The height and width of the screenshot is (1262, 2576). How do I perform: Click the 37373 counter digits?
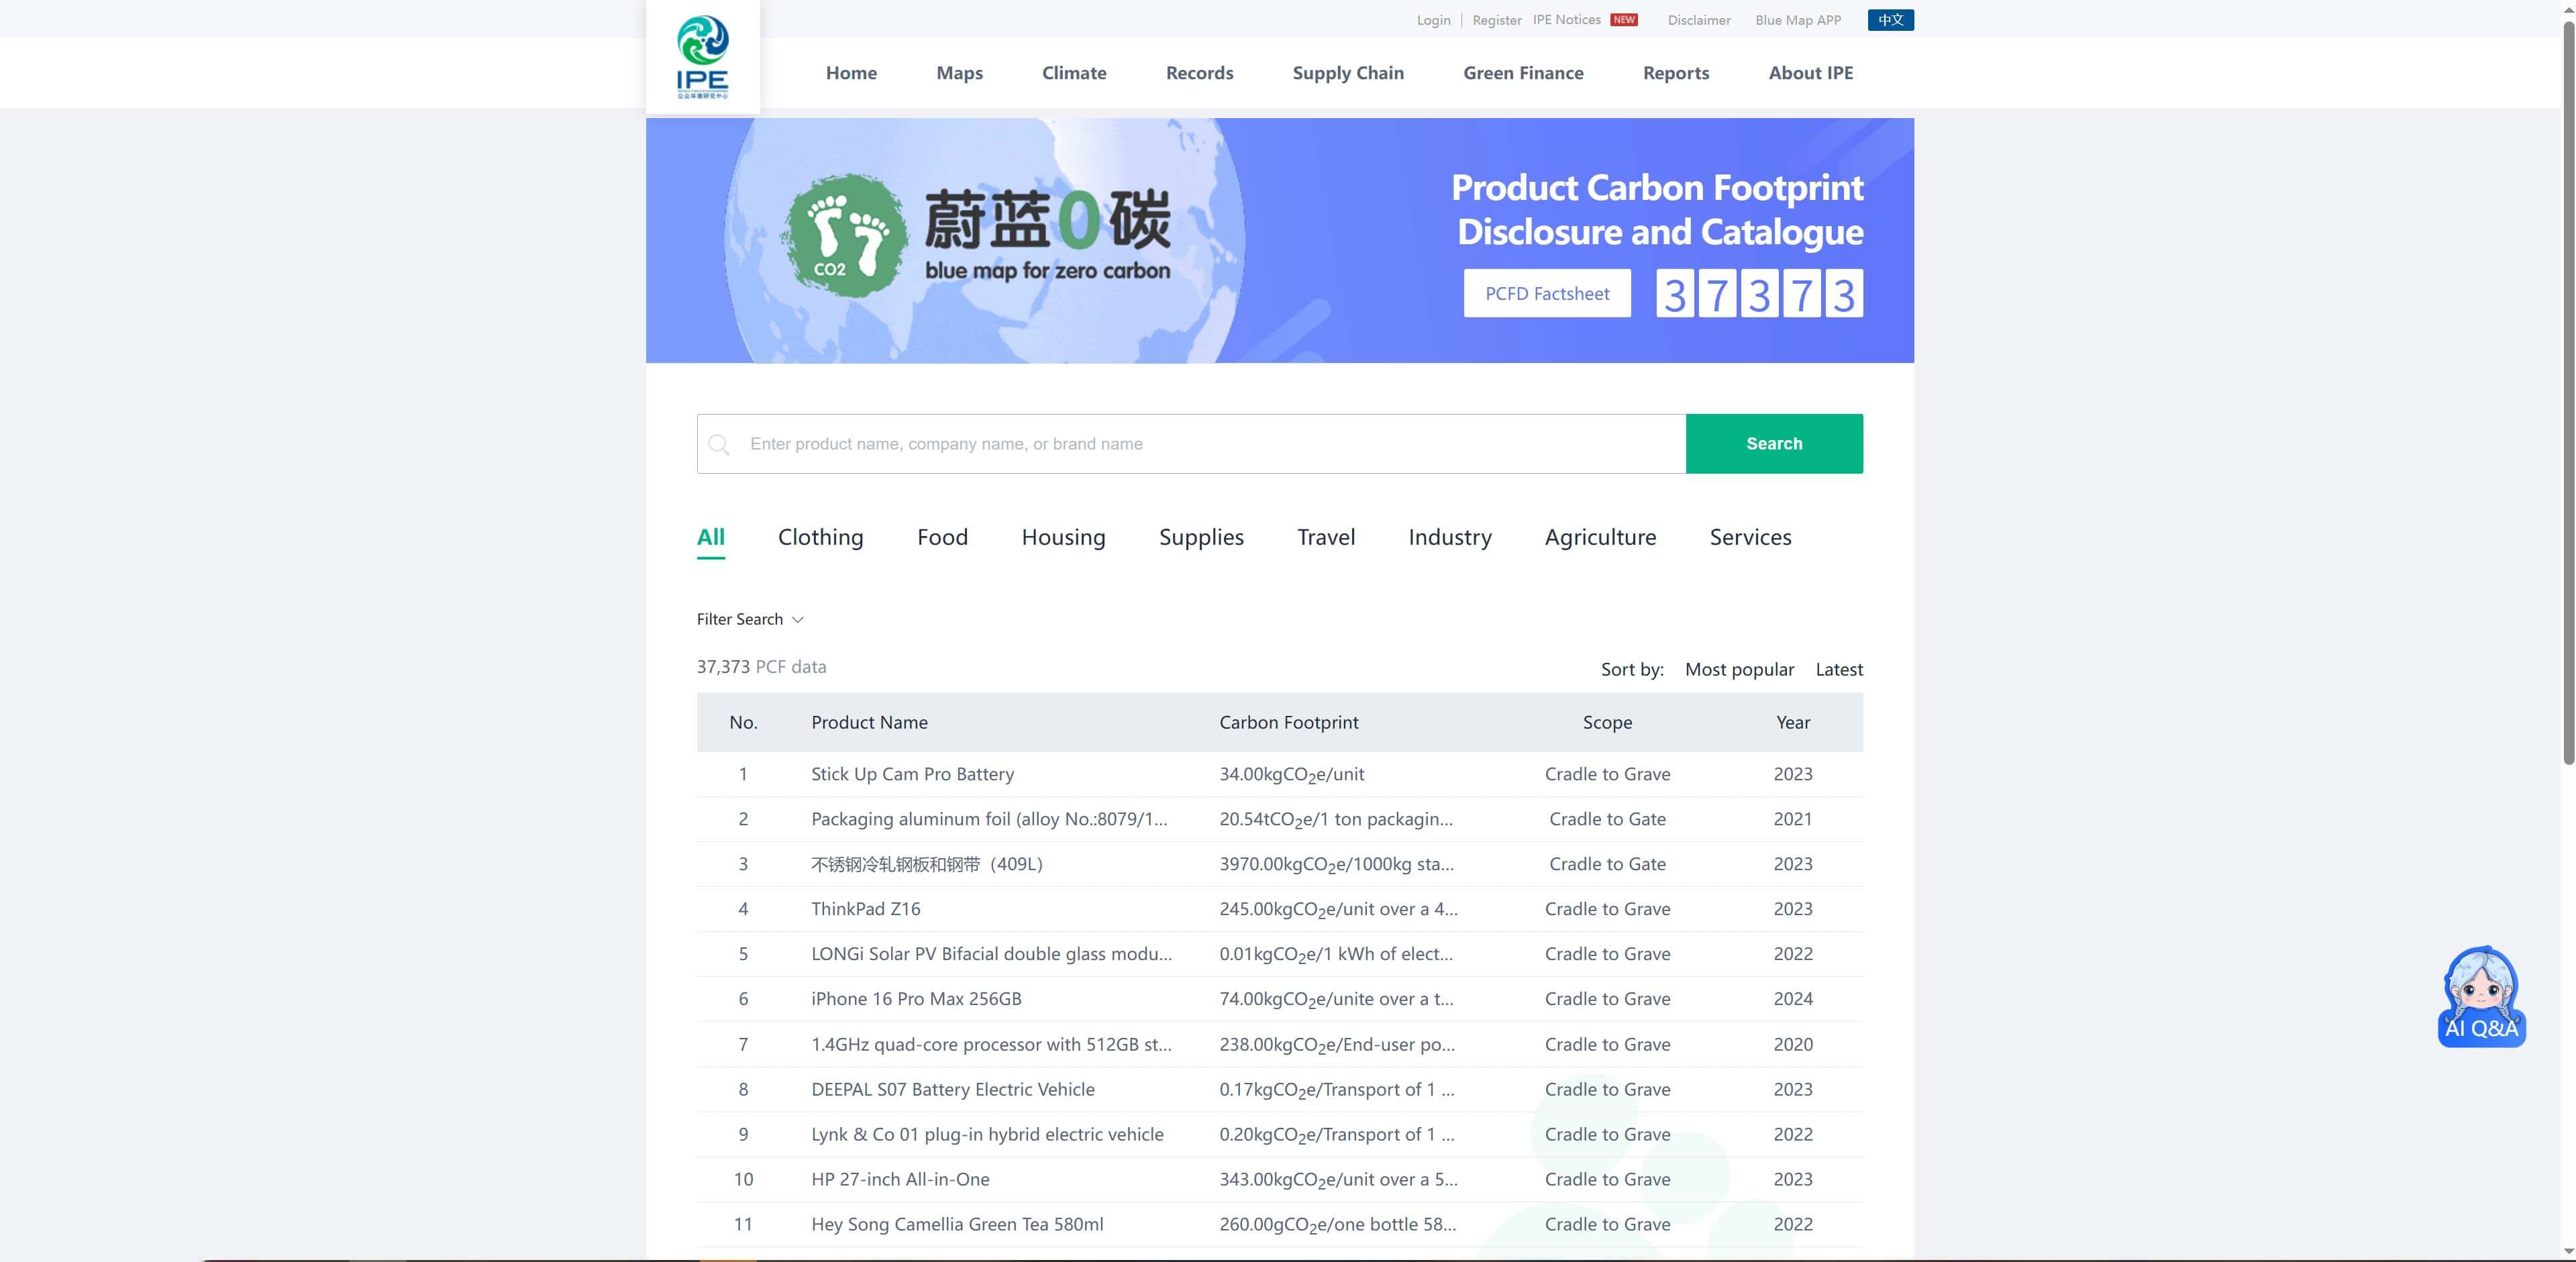tap(1759, 293)
